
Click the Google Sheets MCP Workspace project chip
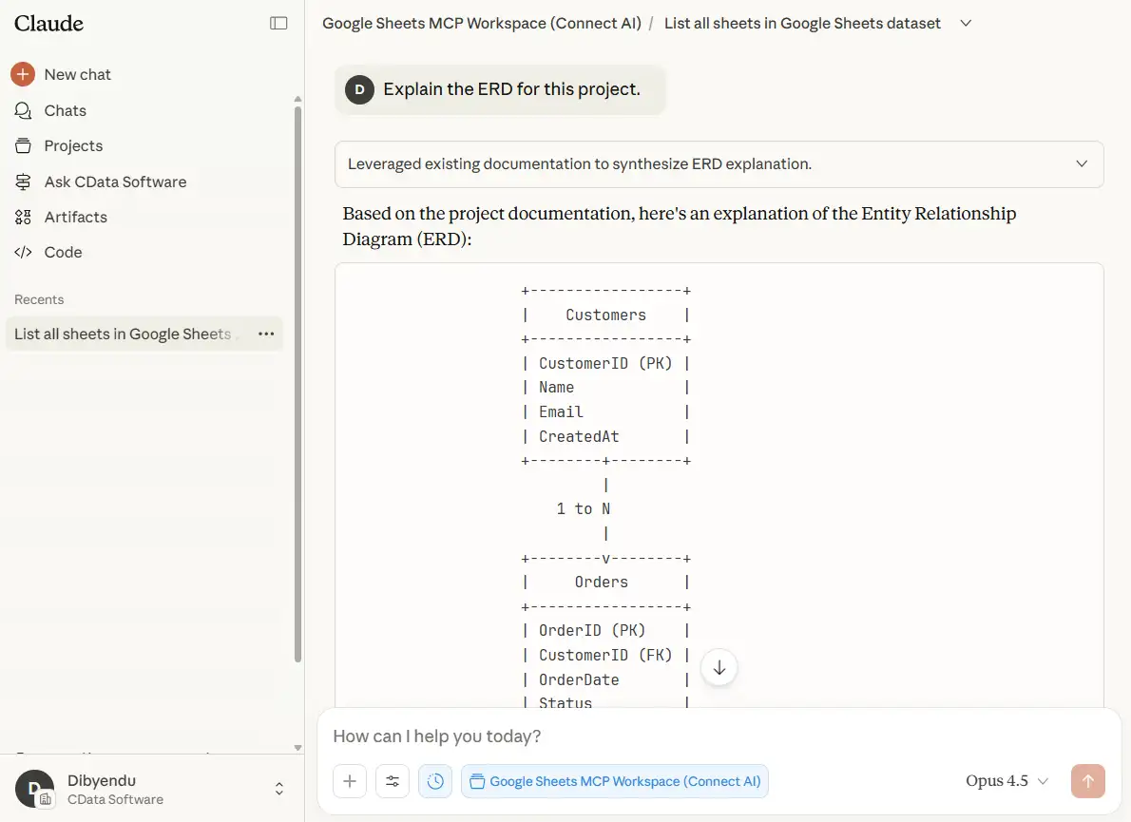[x=615, y=781]
